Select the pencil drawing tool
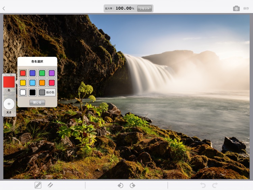Screen dimensions: 253x190 click(38, 185)
